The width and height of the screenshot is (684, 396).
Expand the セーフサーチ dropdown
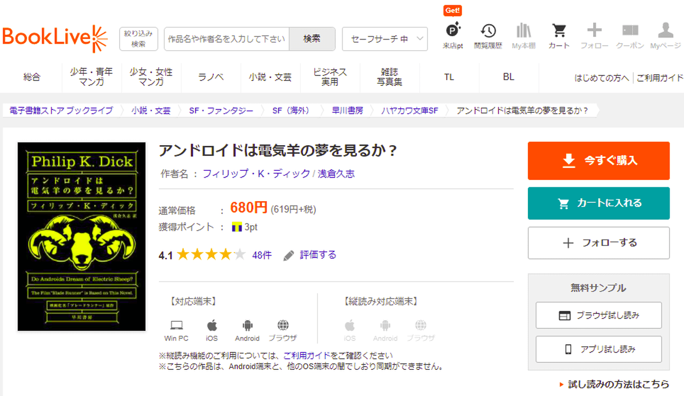point(385,39)
